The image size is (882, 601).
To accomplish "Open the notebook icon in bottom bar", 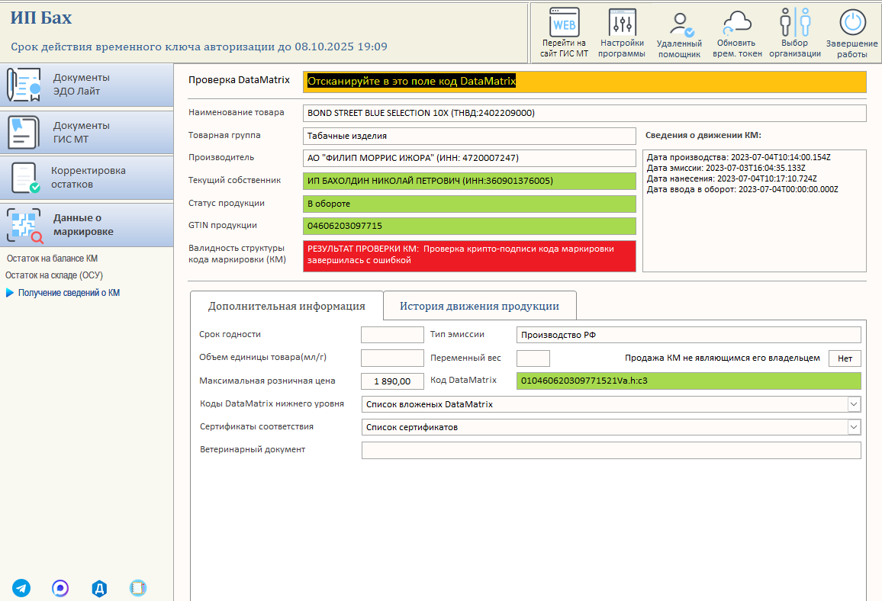I will pos(138,588).
